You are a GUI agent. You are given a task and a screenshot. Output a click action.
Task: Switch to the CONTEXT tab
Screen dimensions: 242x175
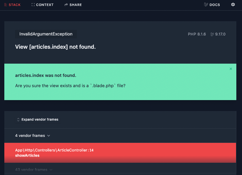[43, 5]
